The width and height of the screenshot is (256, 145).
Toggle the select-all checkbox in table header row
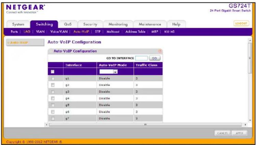(52, 72)
